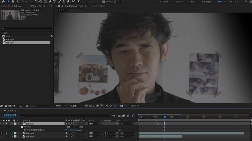The width and height of the screenshot is (252, 141).
Task: Open the 400% magnification dropdown
Action: click(61, 106)
